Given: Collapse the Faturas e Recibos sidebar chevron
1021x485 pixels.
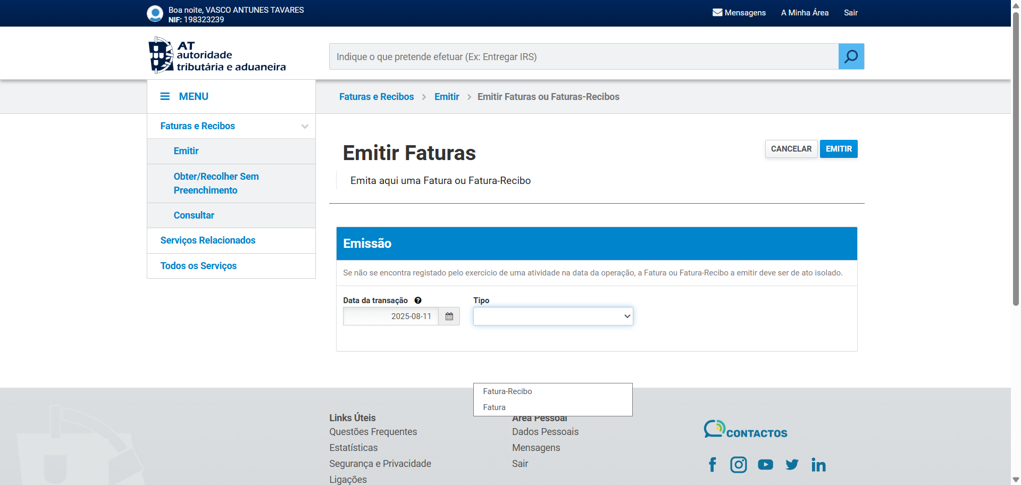Looking at the screenshot, I should tap(305, 126).
